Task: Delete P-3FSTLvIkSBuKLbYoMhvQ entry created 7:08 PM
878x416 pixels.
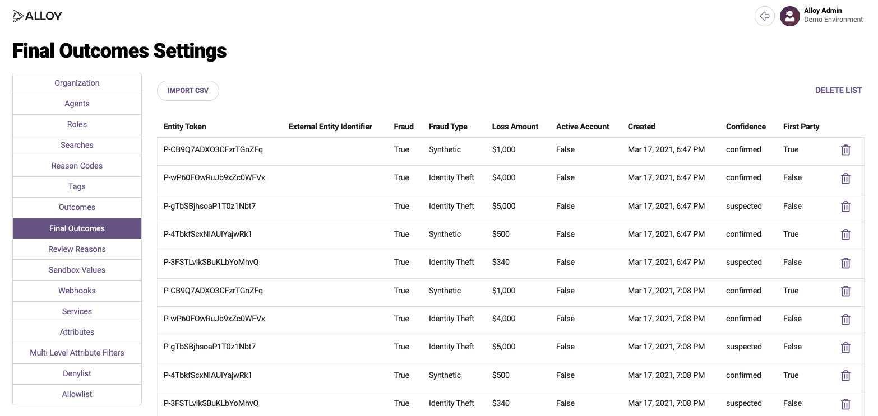Action: click(845, 404)
